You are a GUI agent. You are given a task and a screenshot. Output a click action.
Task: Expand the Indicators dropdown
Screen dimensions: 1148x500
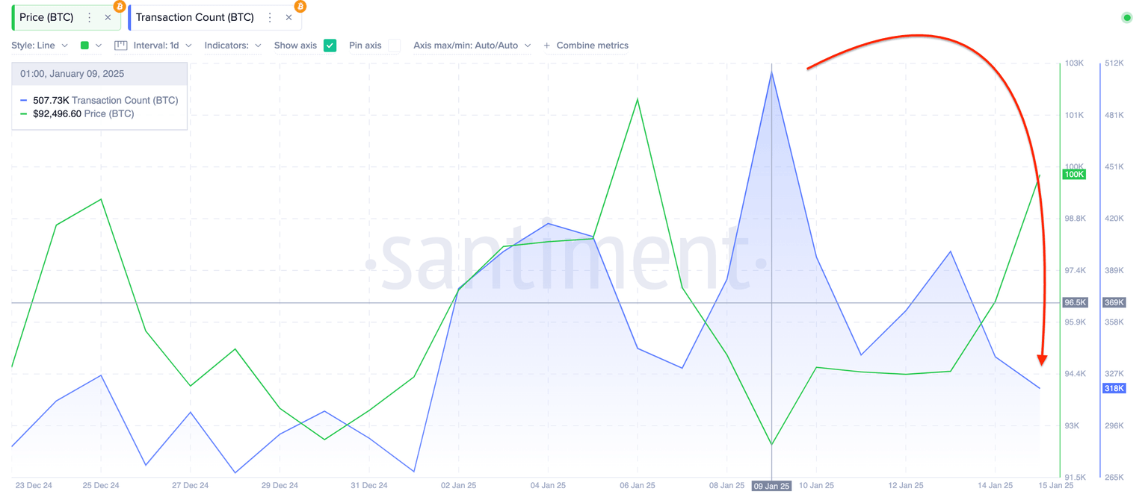232,46
